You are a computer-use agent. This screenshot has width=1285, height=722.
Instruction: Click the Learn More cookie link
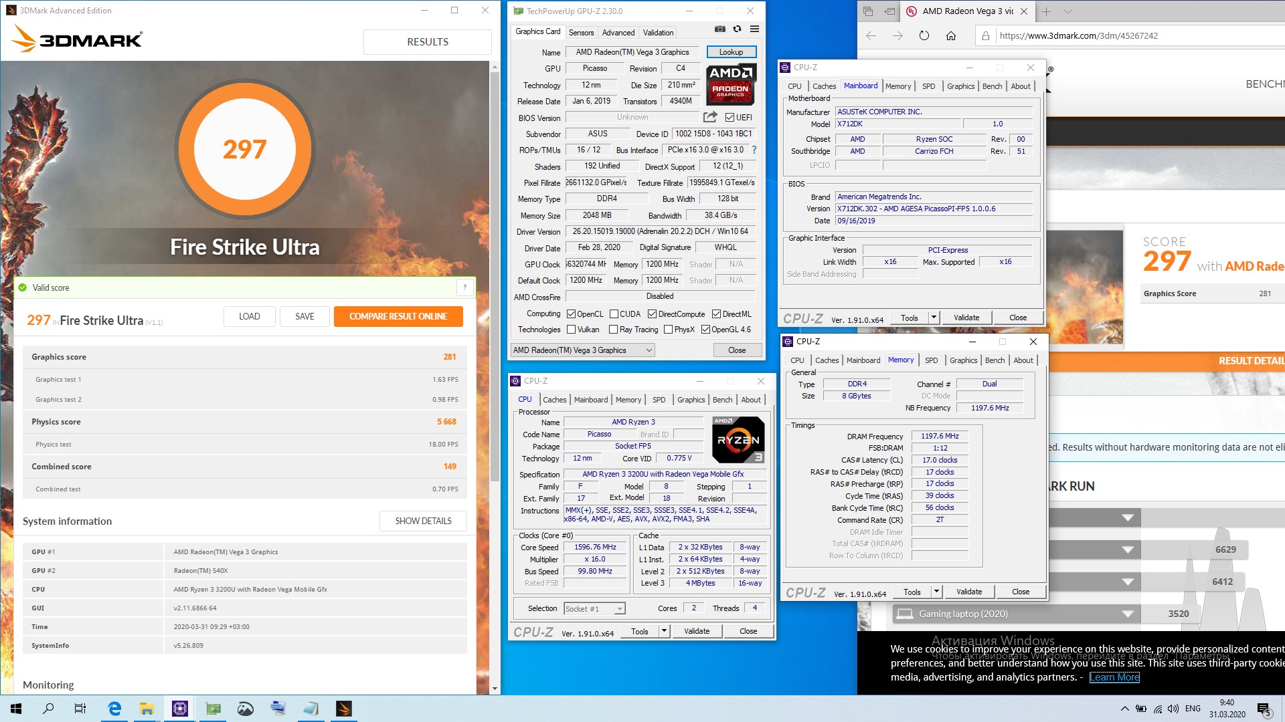1114,677
